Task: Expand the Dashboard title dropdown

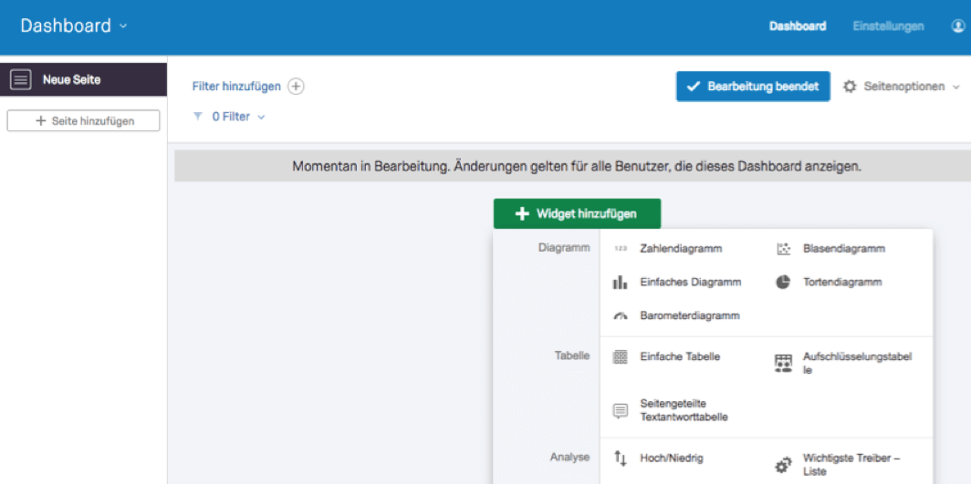Action: click(122, 26)
